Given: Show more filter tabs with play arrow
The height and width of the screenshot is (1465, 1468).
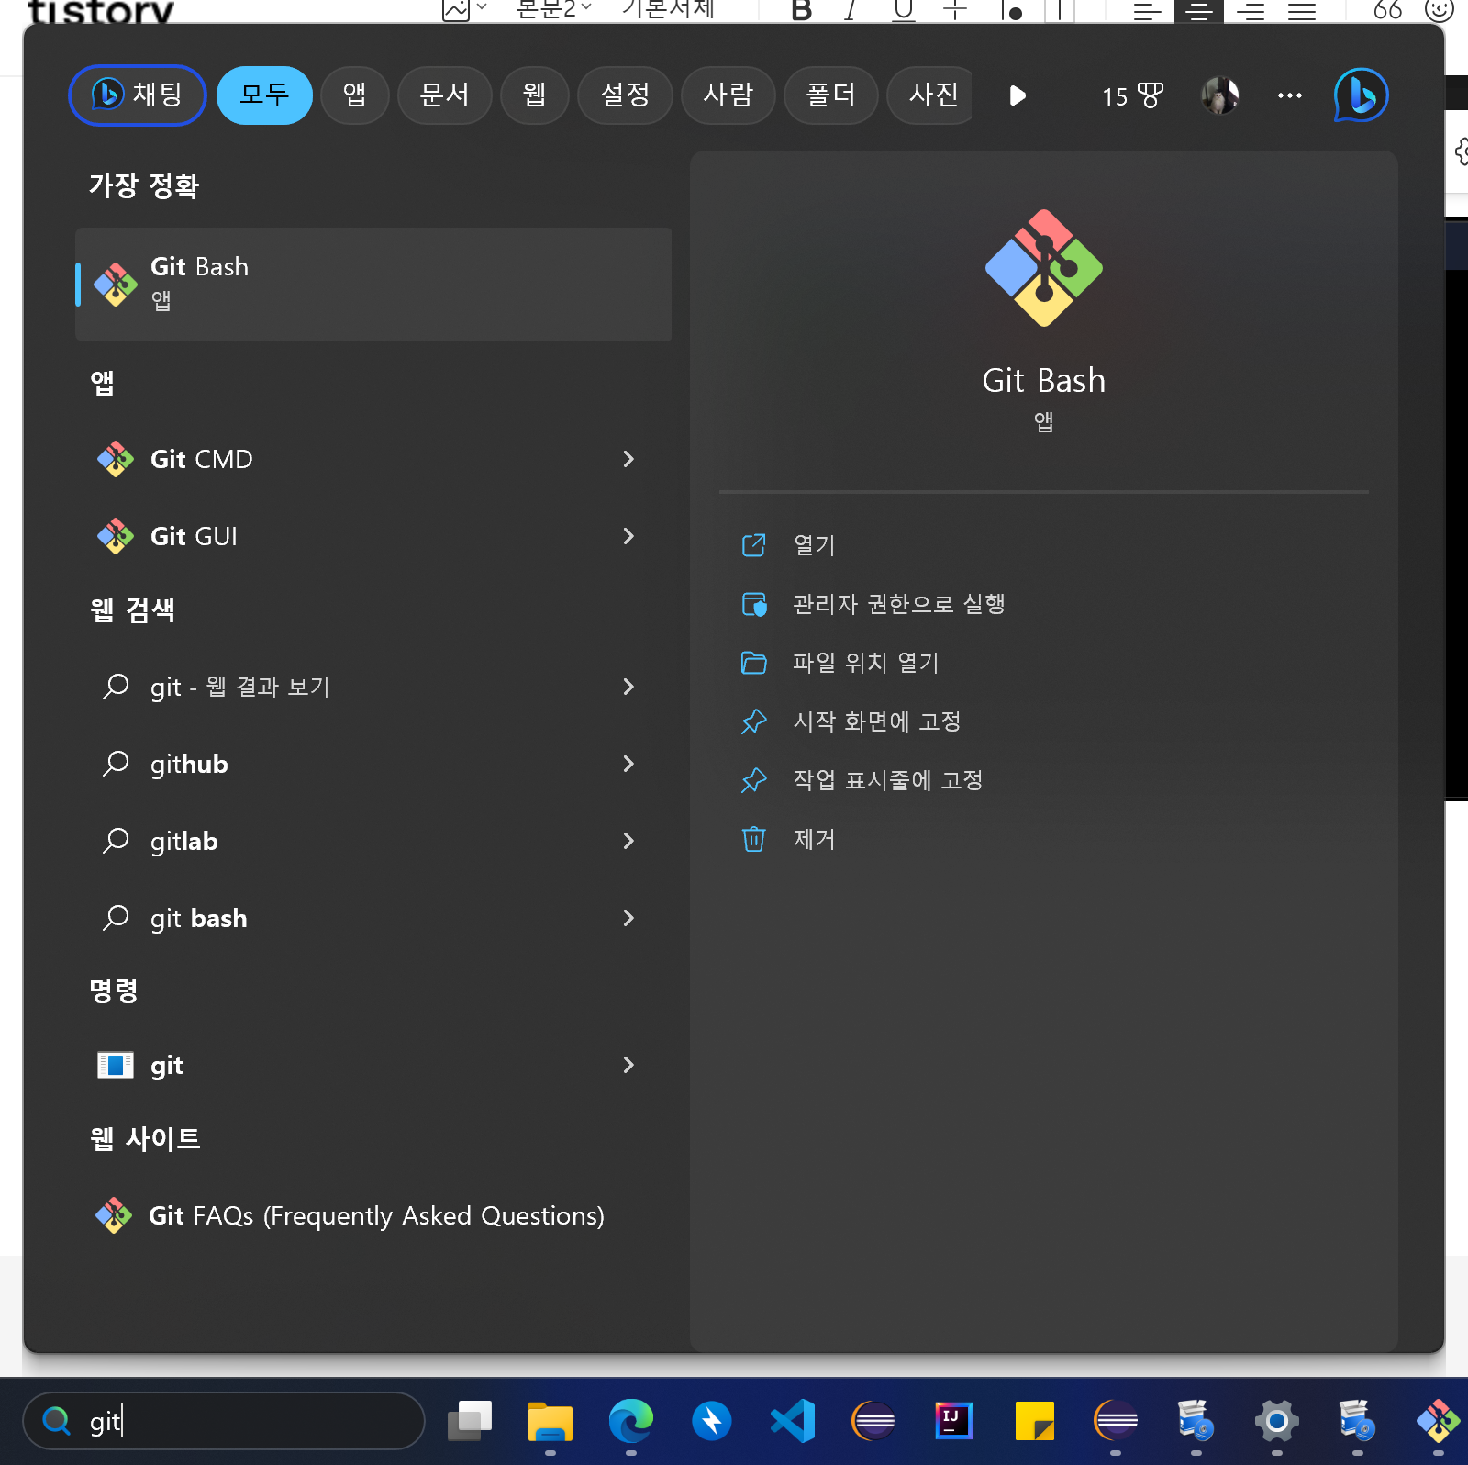Looking at the screenshot, I should point(1017,95).
